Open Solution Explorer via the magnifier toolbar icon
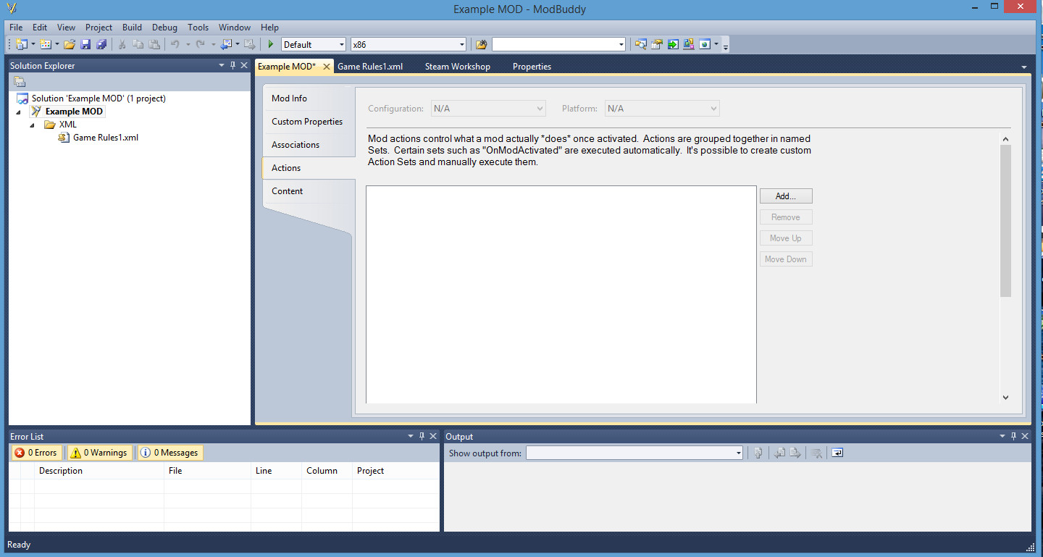This screenshot has height=557, width=1043. click(641, 44)
